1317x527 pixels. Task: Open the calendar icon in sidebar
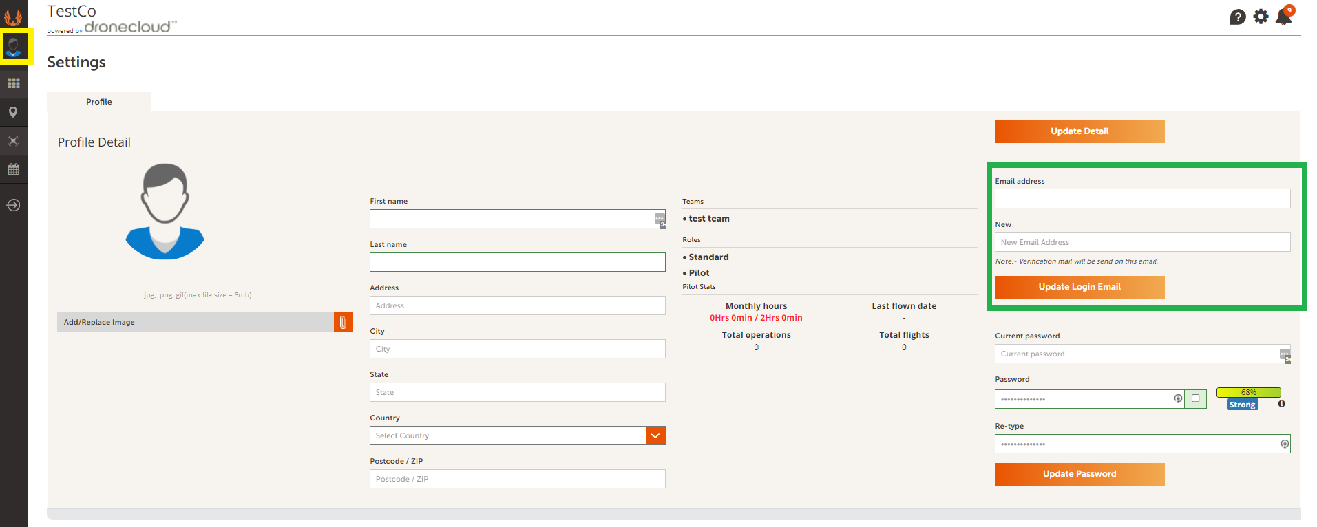tap(13, 169)
